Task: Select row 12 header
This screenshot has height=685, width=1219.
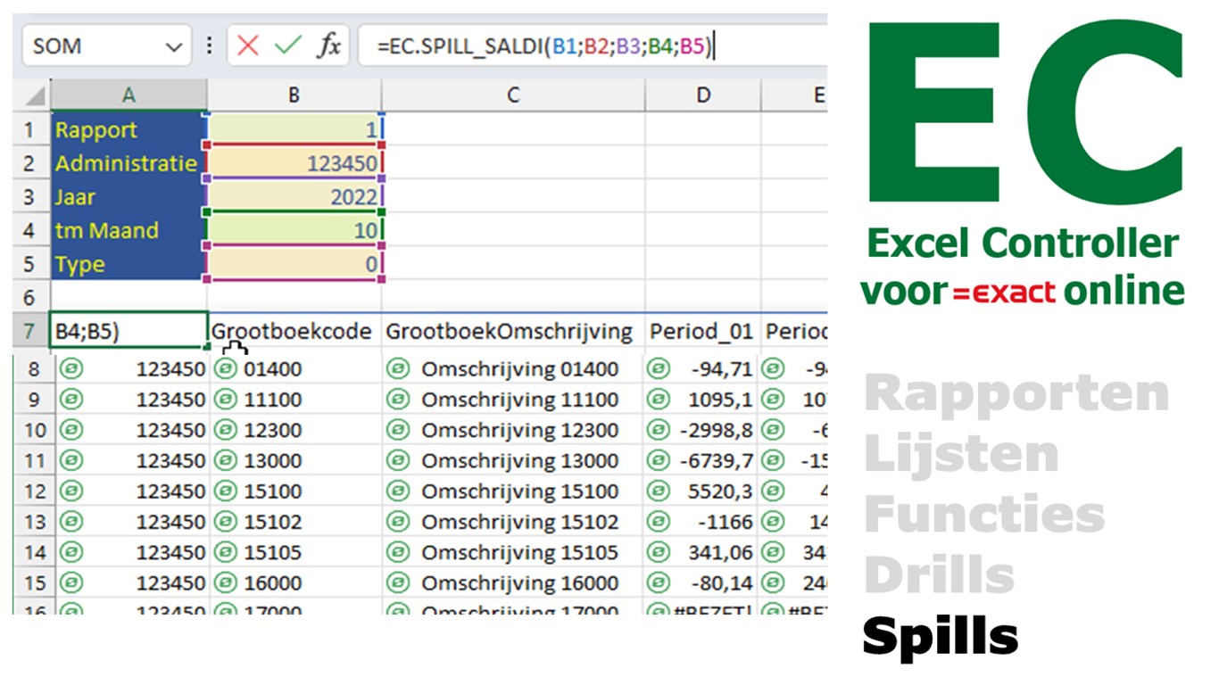Action: click(x=34, y=491)
